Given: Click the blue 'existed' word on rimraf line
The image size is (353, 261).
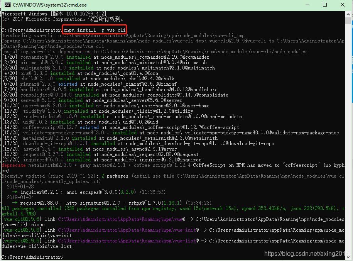Looking at the screenshot, I should click(68, 84).
